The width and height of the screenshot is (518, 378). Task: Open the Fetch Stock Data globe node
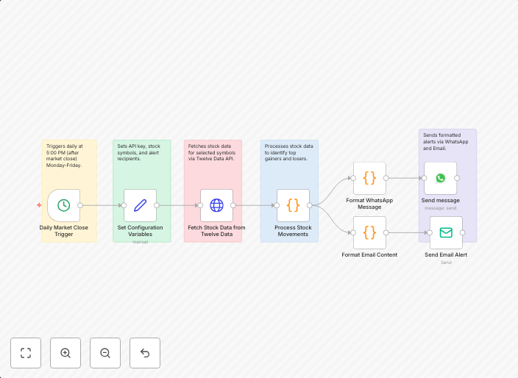click(216, 205)
